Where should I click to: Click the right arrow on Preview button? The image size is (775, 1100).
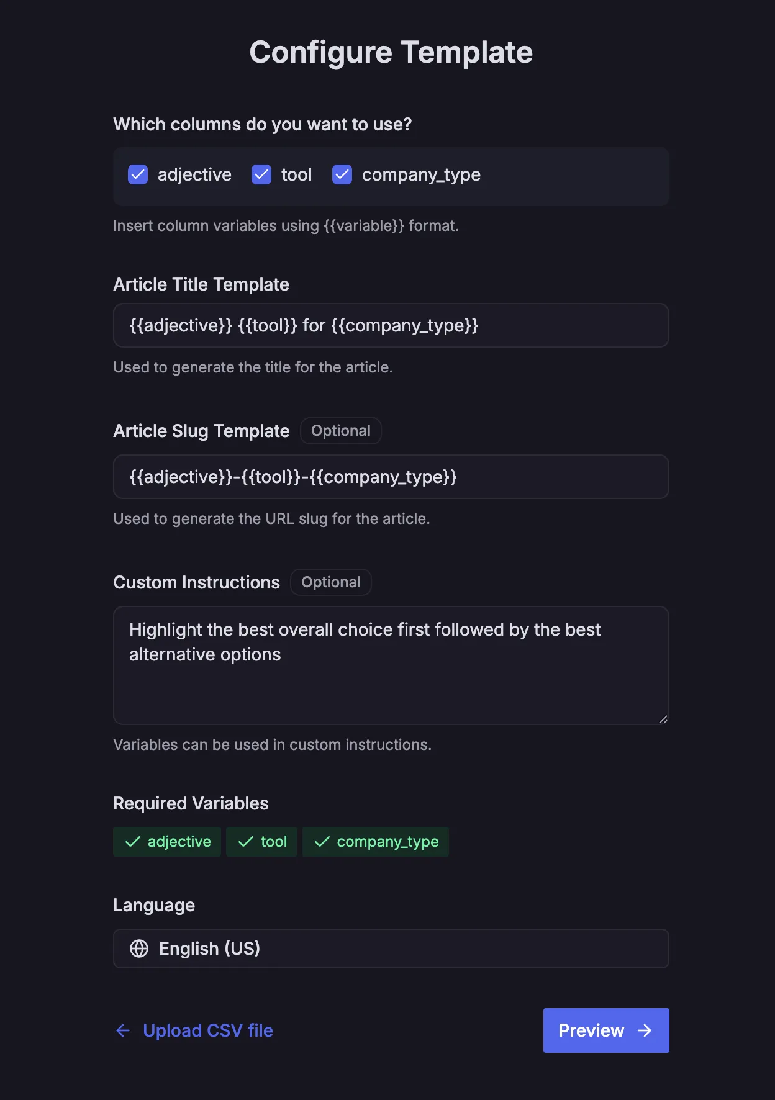tap(645, 1030)
